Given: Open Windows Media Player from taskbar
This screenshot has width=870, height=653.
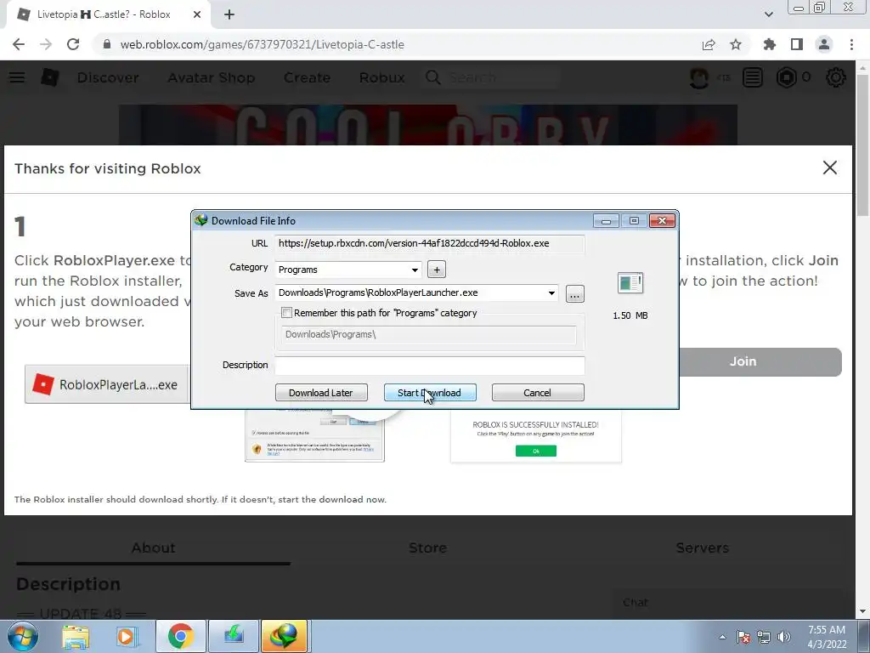Looking at the screenshot, I should point(126,636).
